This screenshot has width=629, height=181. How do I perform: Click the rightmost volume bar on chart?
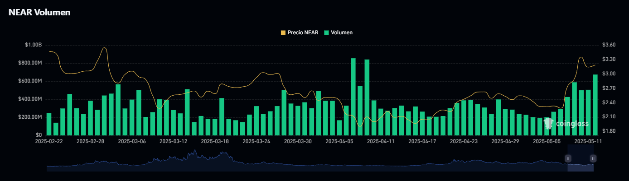595,105
